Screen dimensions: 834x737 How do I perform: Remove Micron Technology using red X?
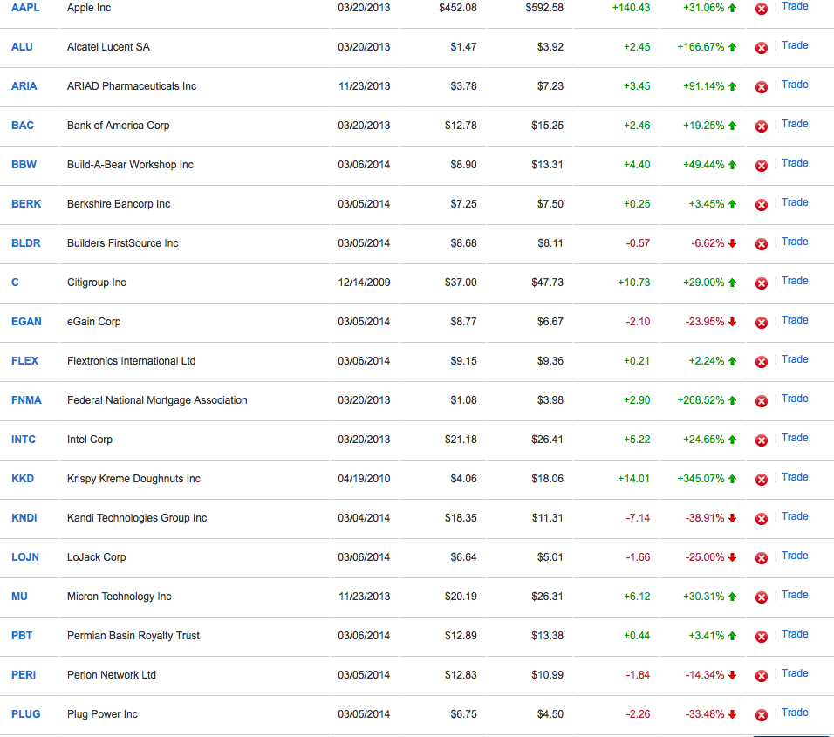click(x=761, y=597)
